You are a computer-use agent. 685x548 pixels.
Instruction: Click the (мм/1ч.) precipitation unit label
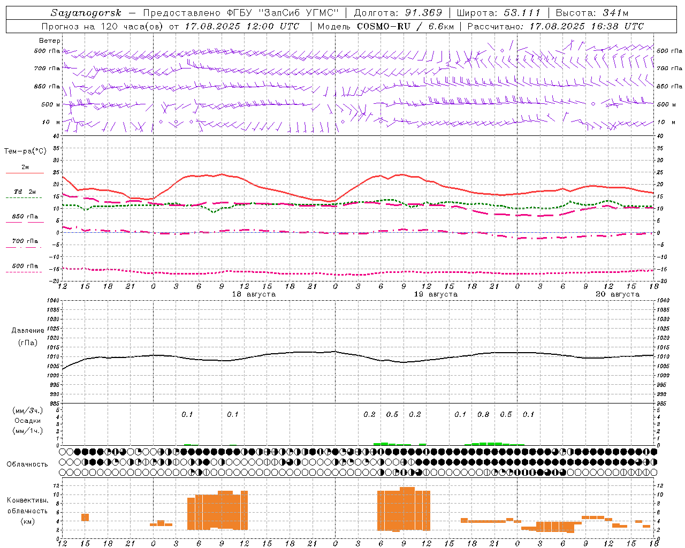[28, 431]
